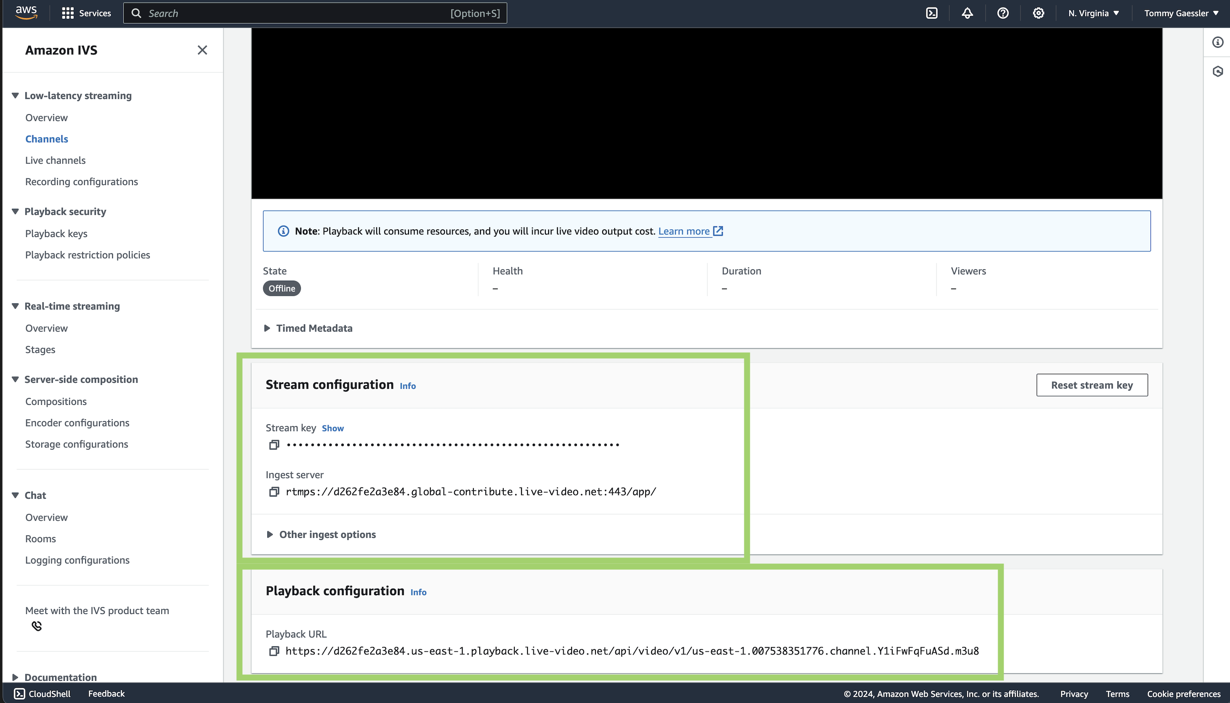Show the hidden stream key
1230x703 pixels.
[x=332, y=428]
